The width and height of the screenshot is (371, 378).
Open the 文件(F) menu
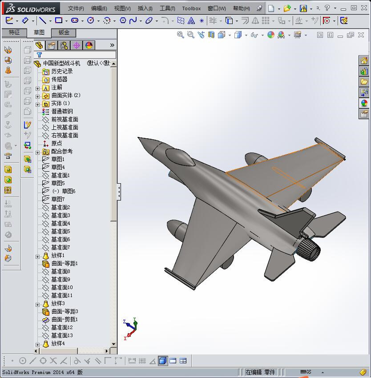point(76,8)
